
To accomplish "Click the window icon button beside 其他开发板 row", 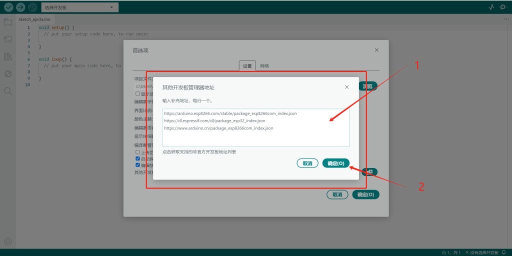I will 369,172.
